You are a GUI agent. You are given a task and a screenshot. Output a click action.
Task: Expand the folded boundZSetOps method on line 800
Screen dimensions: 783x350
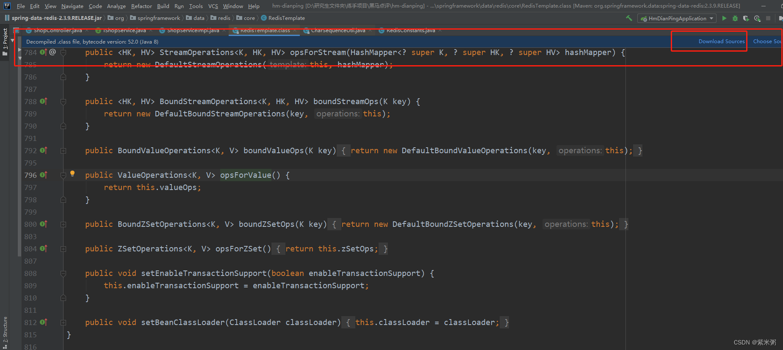[x=63, y=224]
